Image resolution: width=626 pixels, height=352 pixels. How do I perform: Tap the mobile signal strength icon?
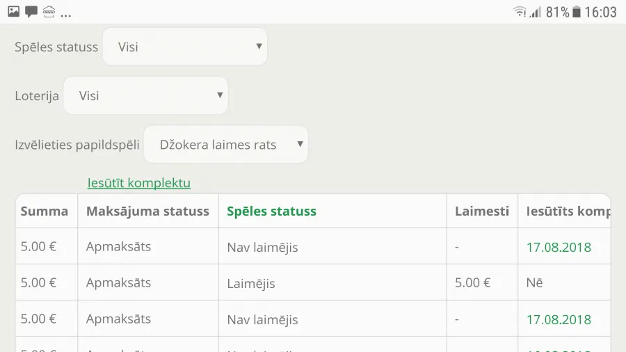pyautogui.click(x=536, y=12)
